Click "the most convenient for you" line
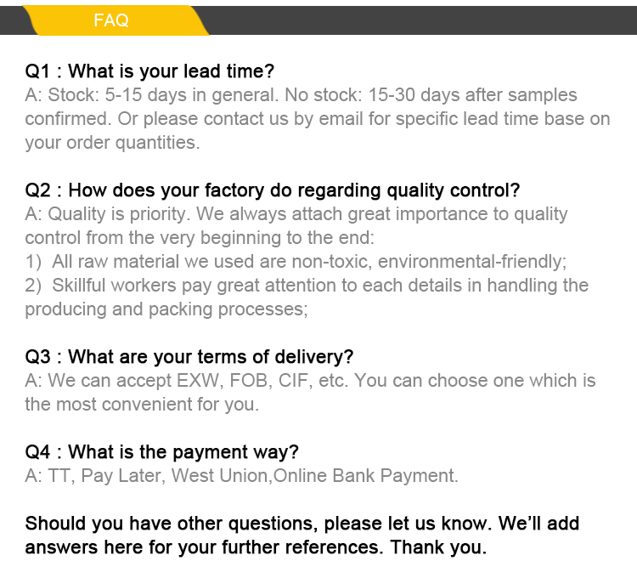 click(x=142, y=405)
